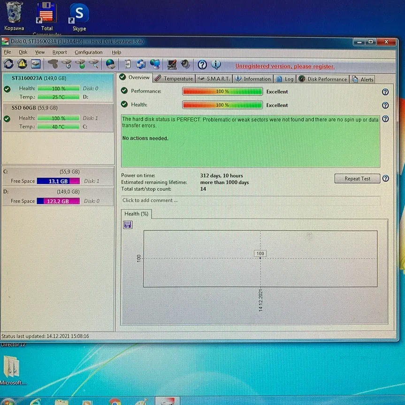The height and width of the screenshot is (405, 405).
Task: Open the Microsoft folder desktop icon
Action: (x=12, y=370)
